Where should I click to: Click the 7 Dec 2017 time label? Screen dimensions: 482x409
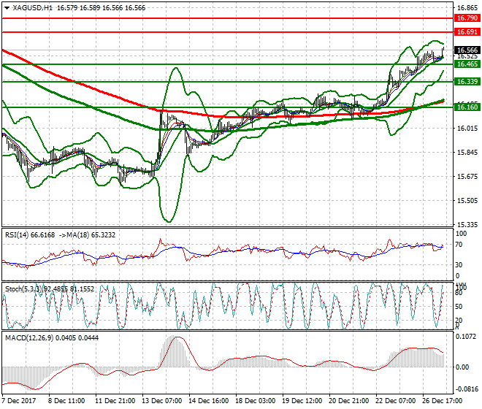point(18,401)
